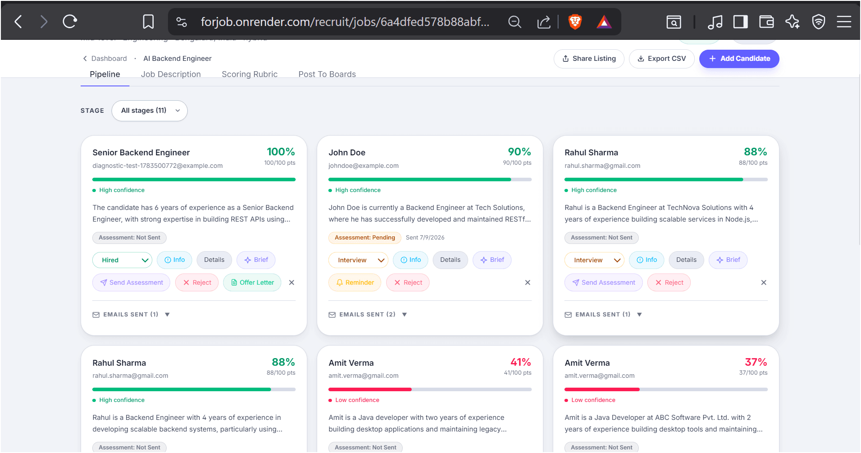Click Info on top Rahul Sharma card

[x=646, y=260]
